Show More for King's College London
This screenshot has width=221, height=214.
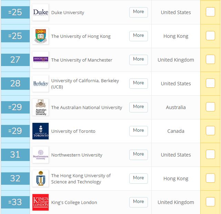coord(139,202)
